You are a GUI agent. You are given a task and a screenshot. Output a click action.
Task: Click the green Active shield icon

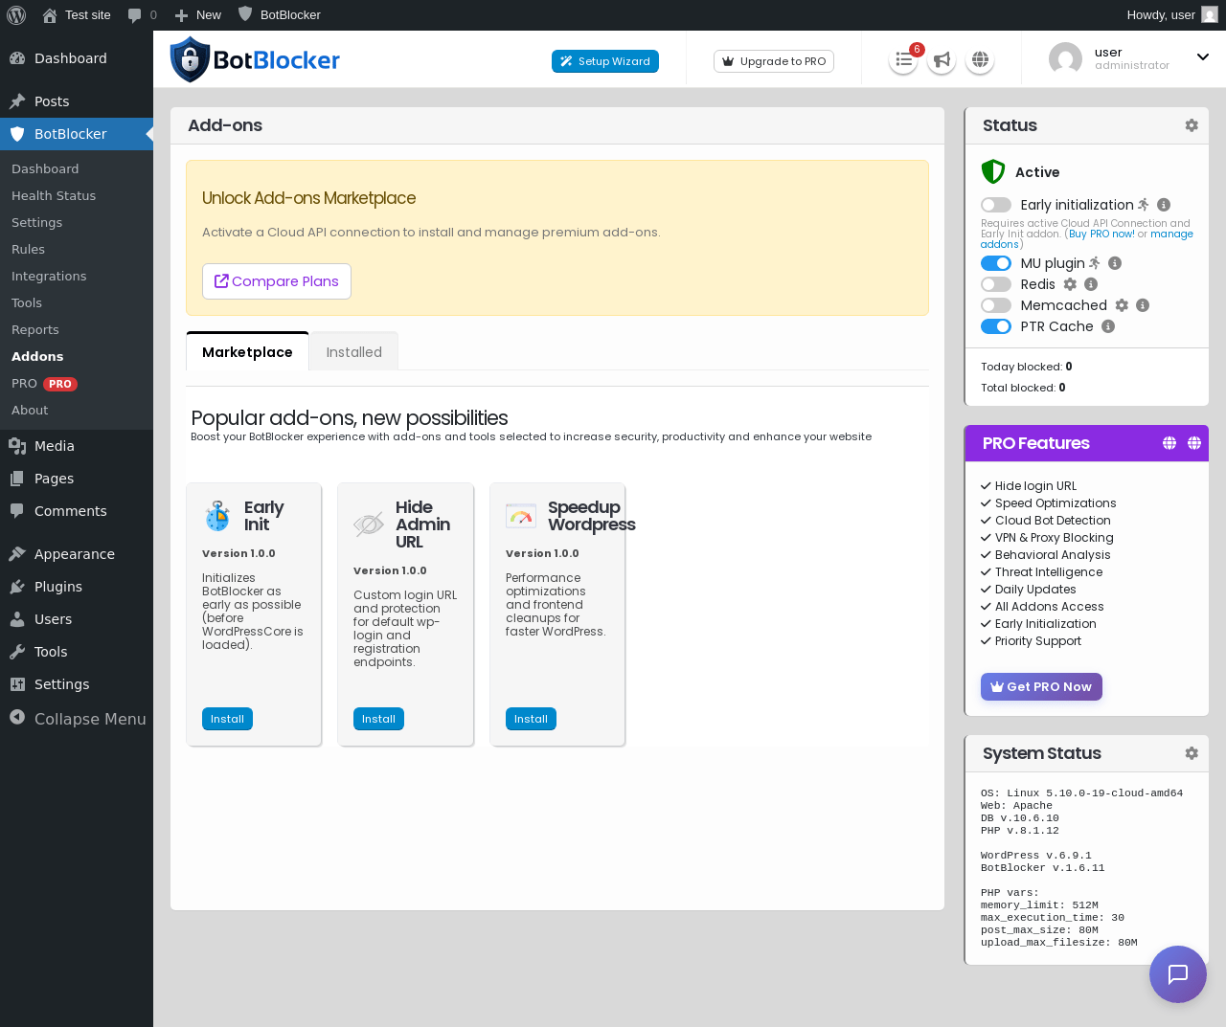pos(993,171)
